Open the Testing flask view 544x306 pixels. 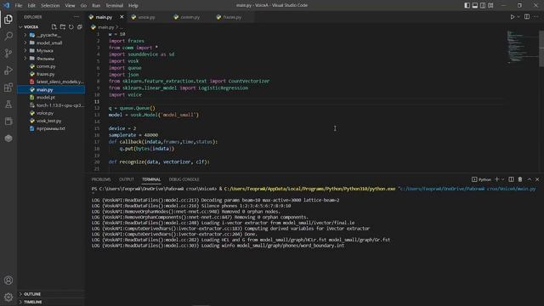8,104
